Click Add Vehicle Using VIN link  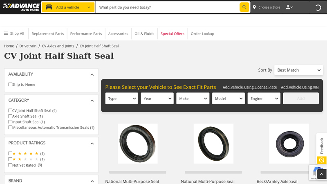(x=300, y=87)
